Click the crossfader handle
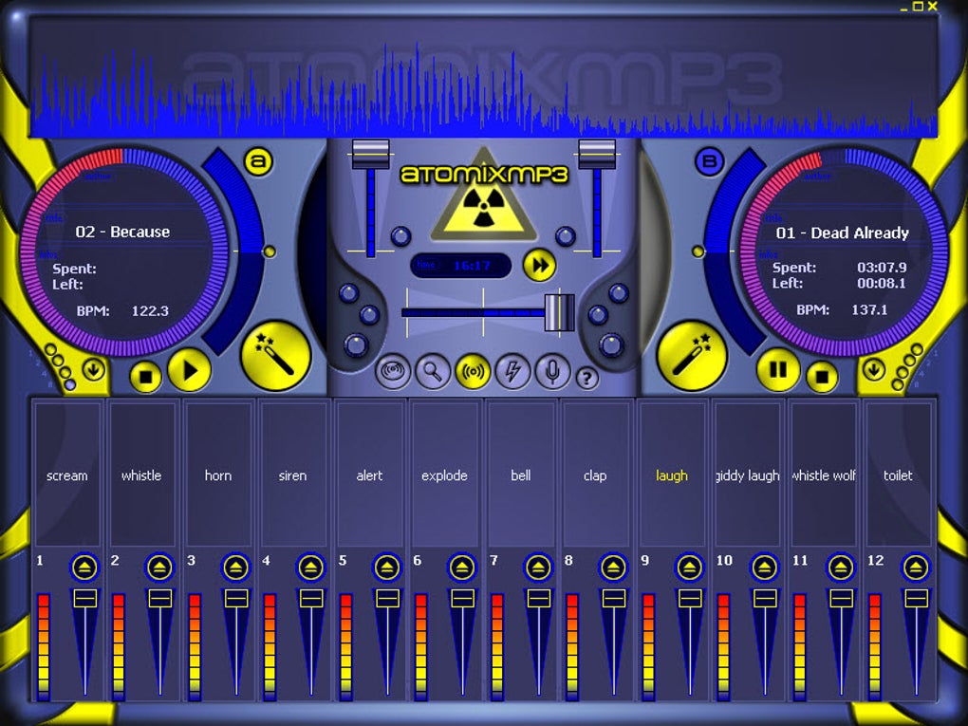Image resolution: width=968 pixels, height=726 pixels. tap(559, 312)
